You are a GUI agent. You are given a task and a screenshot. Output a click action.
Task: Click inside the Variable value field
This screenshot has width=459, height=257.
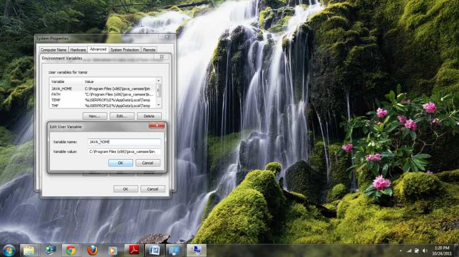(x=124, y=152)
